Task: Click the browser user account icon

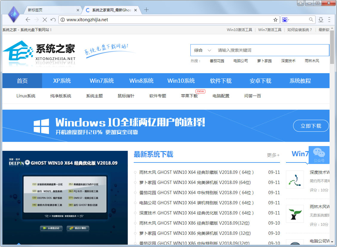Action: (x=301, y=3)
